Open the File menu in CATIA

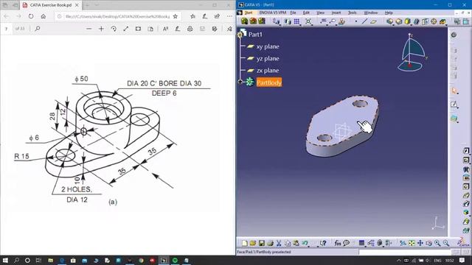(293, 13)
